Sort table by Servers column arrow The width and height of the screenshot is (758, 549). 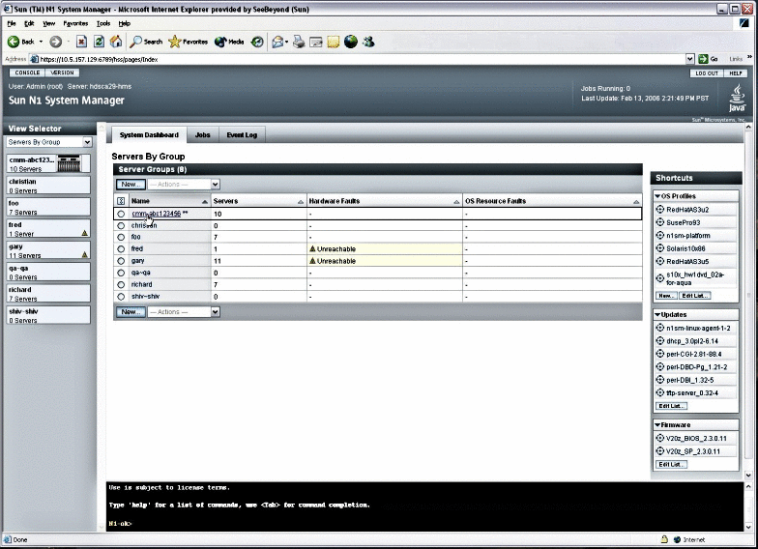point(300,201)
